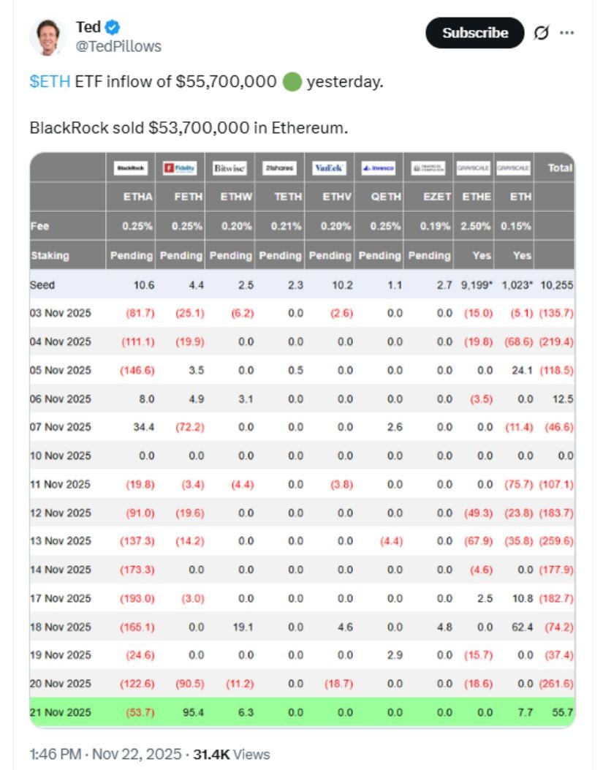Viewport: 603px width, 770px height.
Task: Click the VanEck logo in the table
Action: 329,168
